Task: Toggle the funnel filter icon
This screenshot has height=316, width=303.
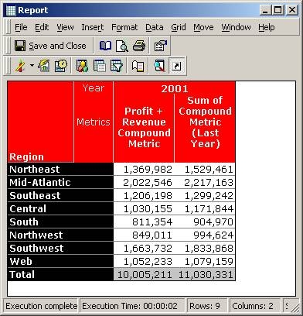Action: click(x=117, y=66)
